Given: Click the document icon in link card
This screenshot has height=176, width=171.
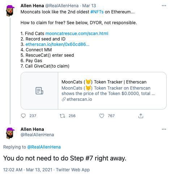Looking at the screenshot, I should point(39,91).
